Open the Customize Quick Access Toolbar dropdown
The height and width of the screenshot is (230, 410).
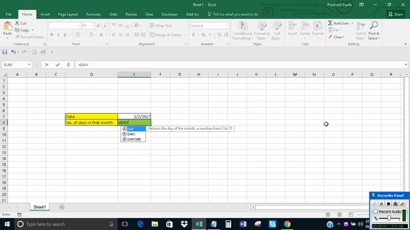pos(51,52)
